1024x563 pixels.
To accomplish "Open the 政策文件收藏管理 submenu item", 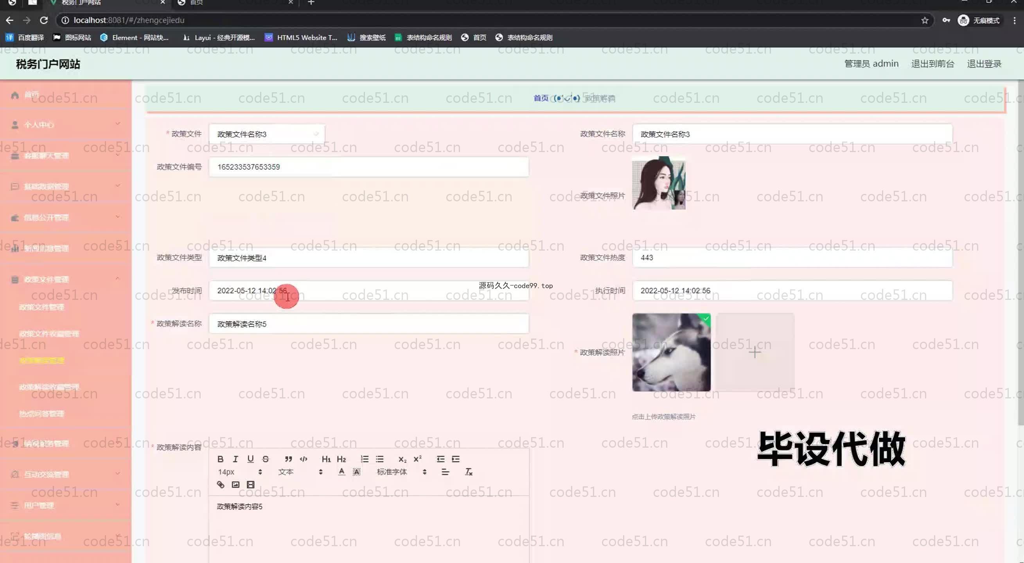I will (x=49, y=334).
